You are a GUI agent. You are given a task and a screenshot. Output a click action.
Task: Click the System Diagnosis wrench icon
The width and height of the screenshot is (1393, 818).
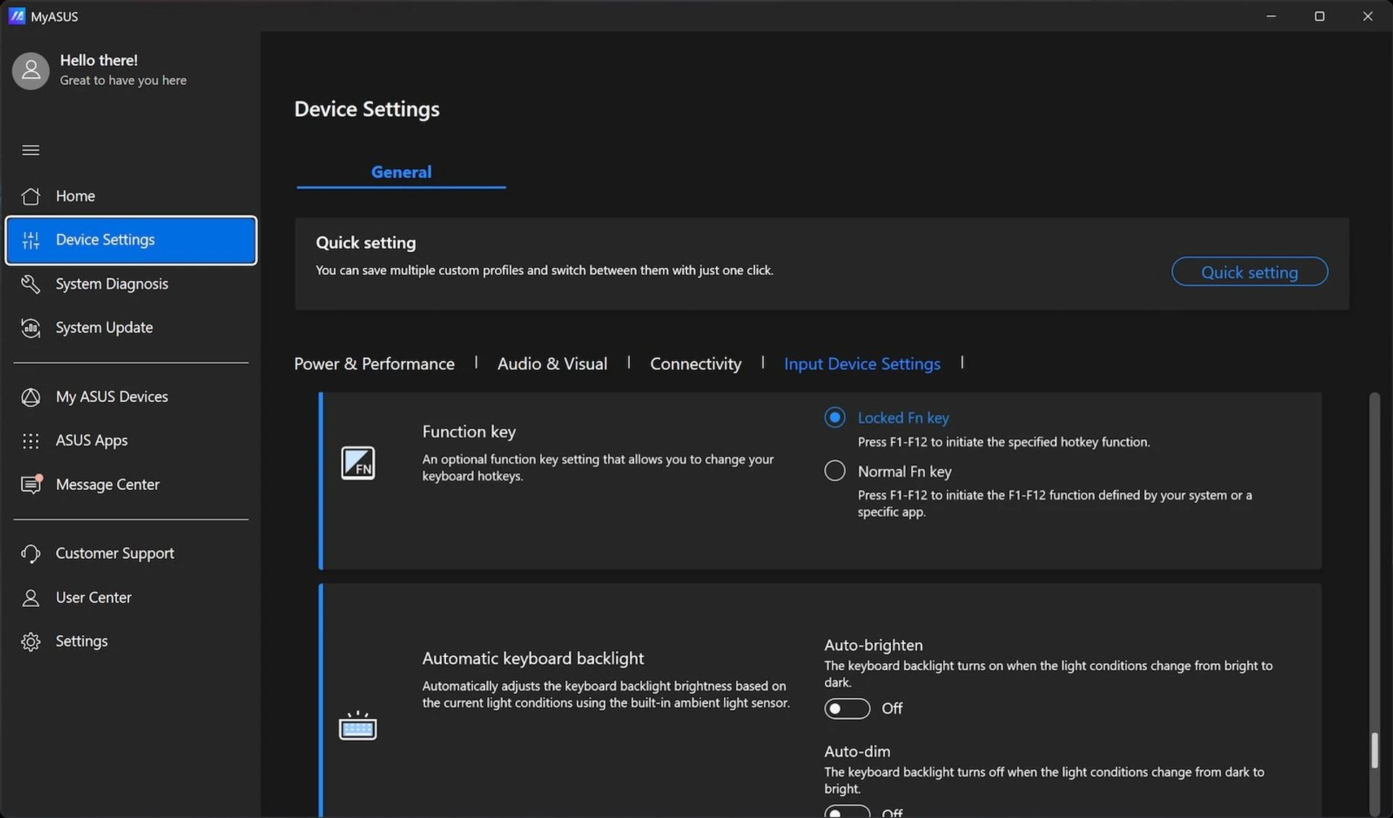click(30, 284)
